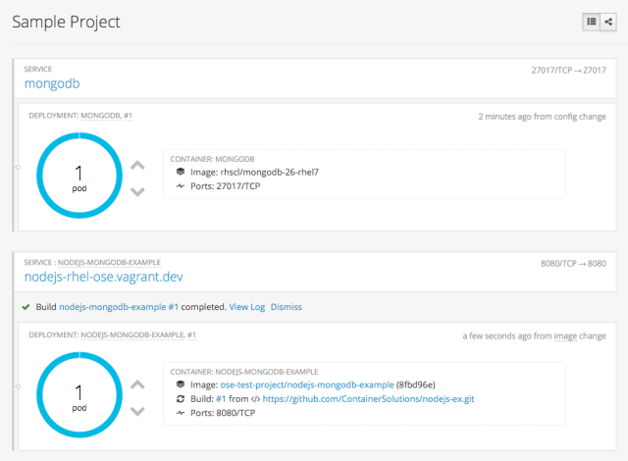Click the 8080/TCP → 8080 port mapping text
628x461 pixels.
coord(573,264)
